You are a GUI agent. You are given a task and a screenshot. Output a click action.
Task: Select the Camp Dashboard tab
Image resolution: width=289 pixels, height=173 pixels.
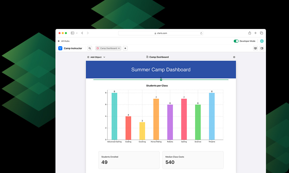coord(107,48)
